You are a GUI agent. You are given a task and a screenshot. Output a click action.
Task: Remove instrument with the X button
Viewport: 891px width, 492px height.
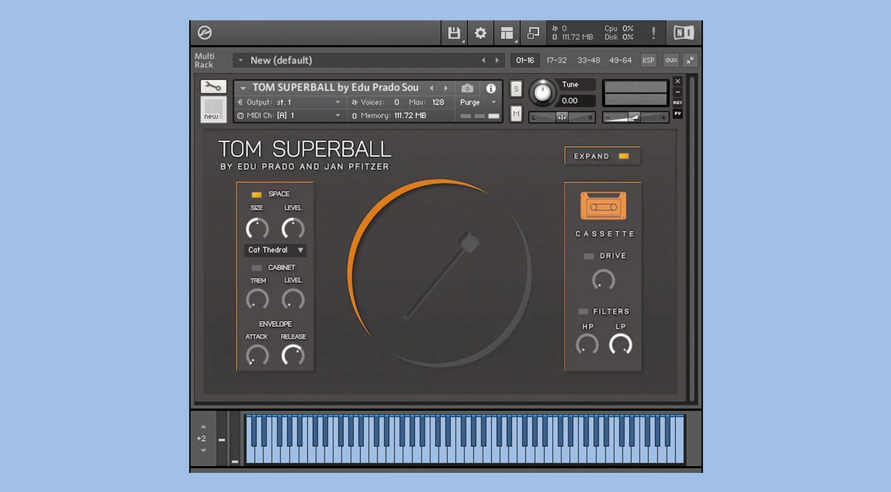(x=678, y=81)
